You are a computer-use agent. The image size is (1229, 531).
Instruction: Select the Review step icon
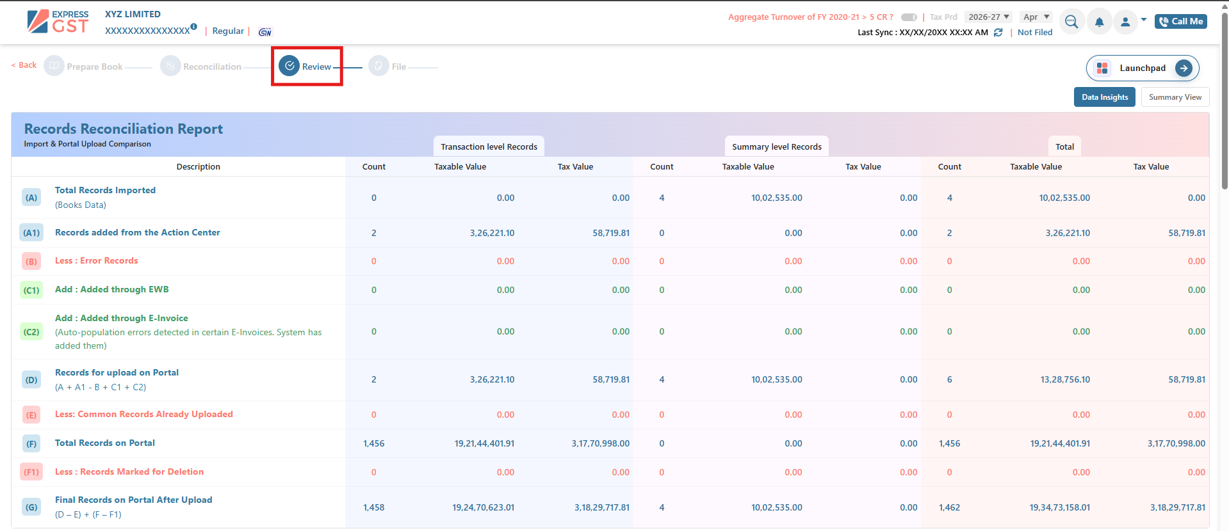click(x=289, y=66)
